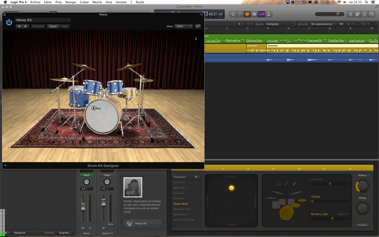Open the Editar menu

pyautogui.click(x=48, y=2)
